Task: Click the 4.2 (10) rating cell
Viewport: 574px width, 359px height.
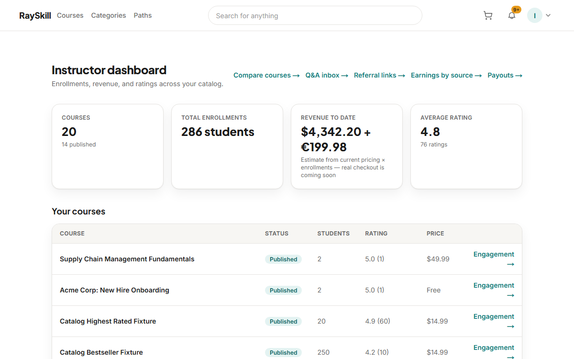Action: point(377,352)
